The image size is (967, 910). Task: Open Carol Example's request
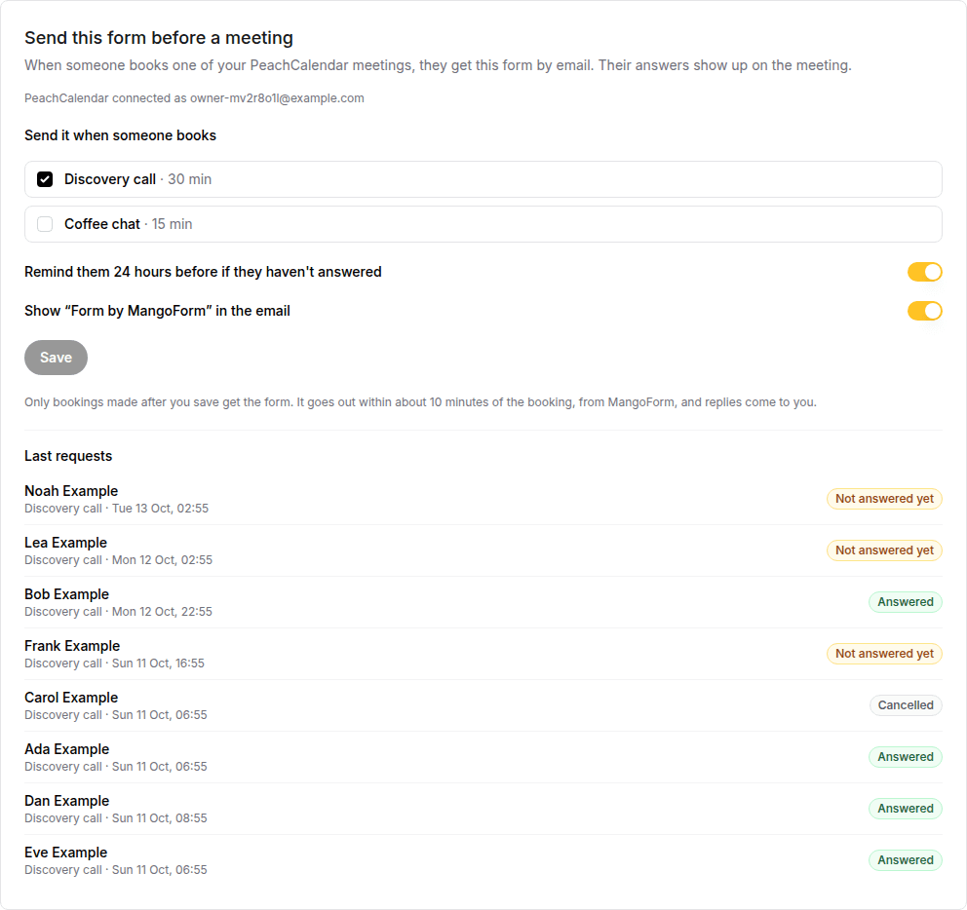click(483, 705)
